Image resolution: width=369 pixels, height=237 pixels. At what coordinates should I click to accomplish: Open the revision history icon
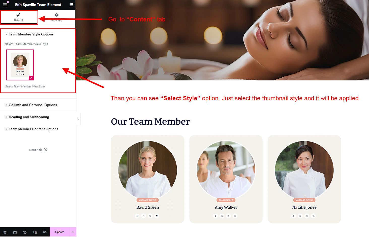click(25, 232)
